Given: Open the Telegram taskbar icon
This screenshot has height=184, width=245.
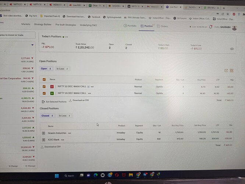Looking at the screenshot, I should coord(145,175).
